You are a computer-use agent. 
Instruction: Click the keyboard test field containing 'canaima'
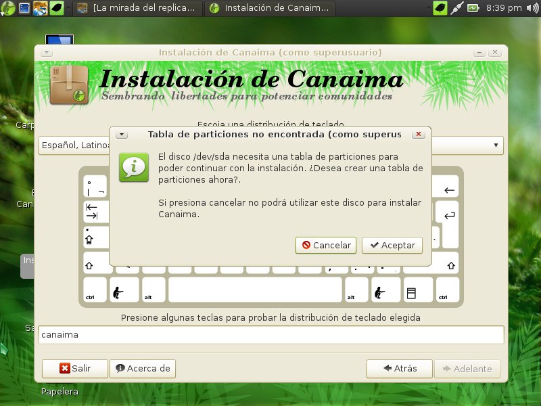270,335
